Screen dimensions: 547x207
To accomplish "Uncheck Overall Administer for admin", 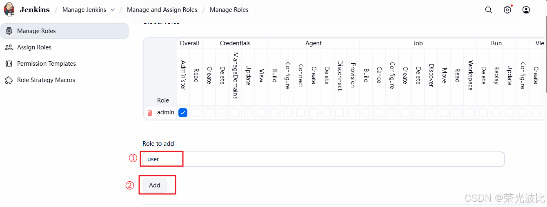I will [x=183, y=113].
